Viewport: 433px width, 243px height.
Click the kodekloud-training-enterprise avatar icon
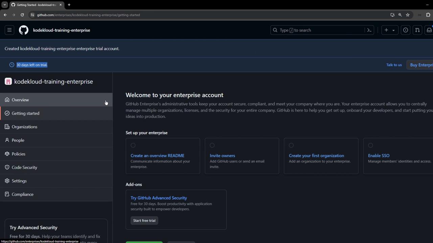pyautogui.click(x=8, y=81)
